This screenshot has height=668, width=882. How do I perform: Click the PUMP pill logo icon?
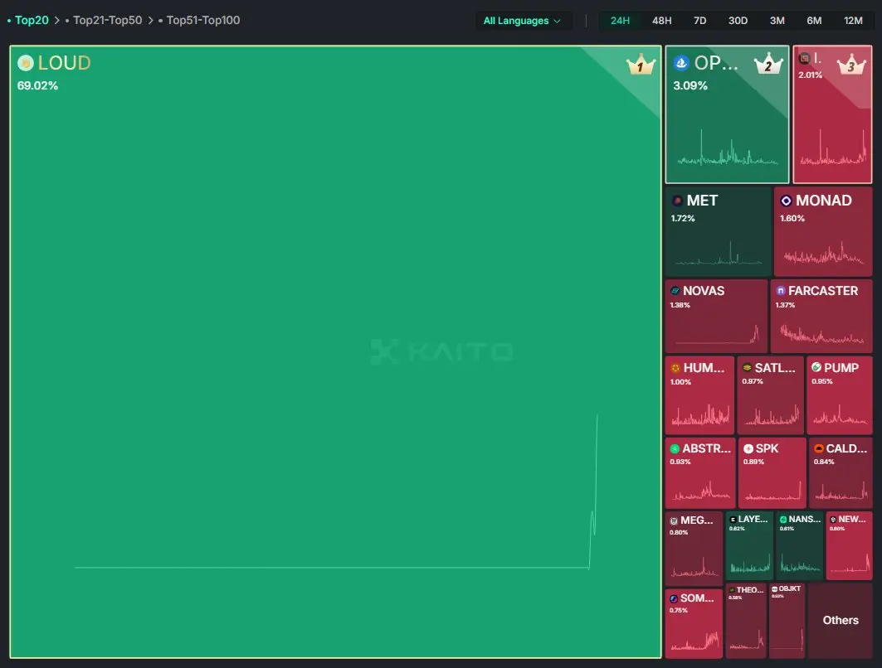[x=816, y=367]
